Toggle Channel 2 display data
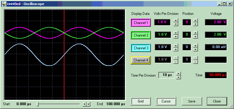The image size is (234, 109). point(141,35)
